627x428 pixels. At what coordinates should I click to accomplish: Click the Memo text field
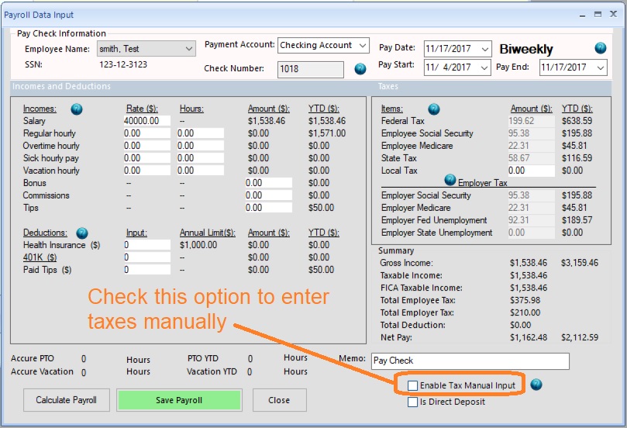click(469, 361)
